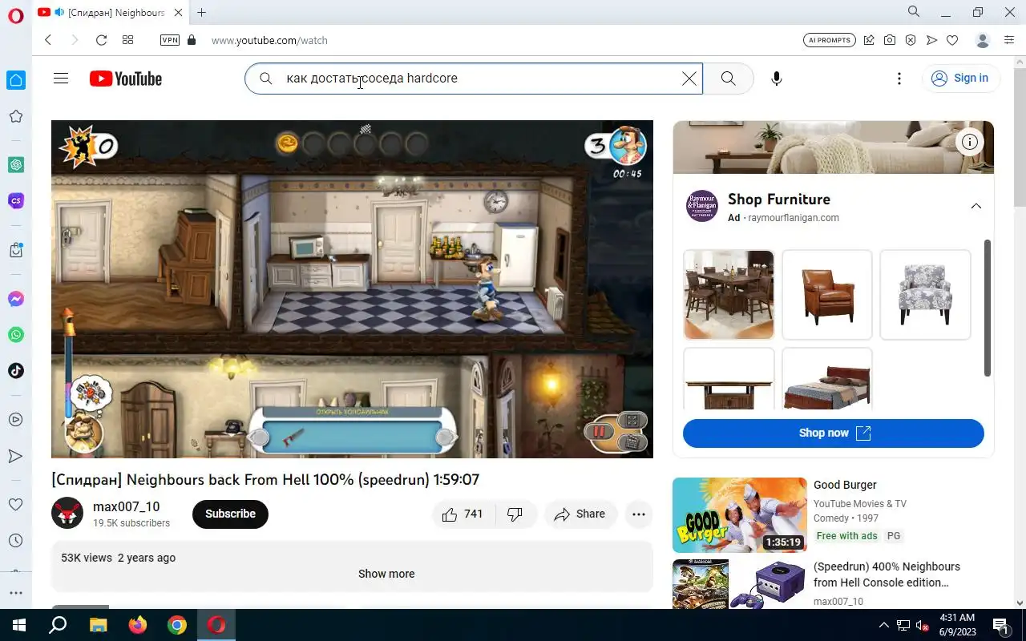Select brown leather armchair ad product

coord(827,295)
